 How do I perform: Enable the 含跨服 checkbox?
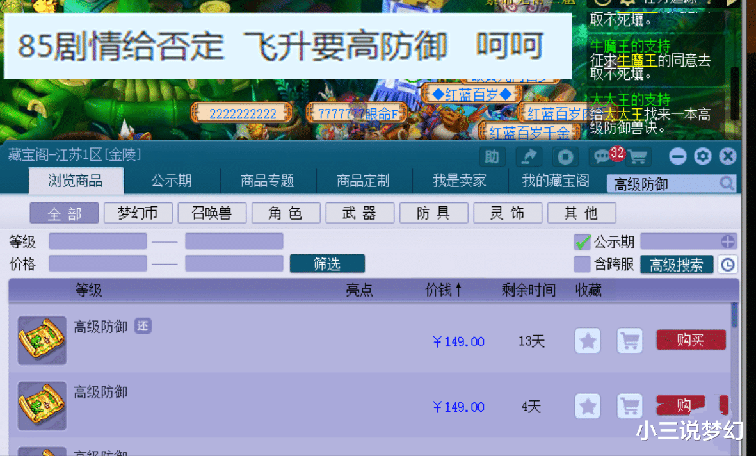(x=583, y=265)
